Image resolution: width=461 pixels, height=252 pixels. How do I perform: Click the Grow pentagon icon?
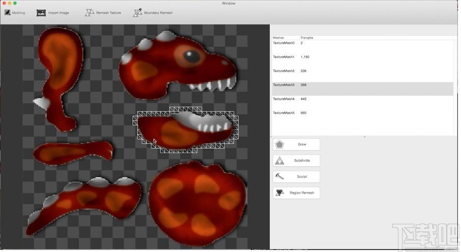click(279, 144)
